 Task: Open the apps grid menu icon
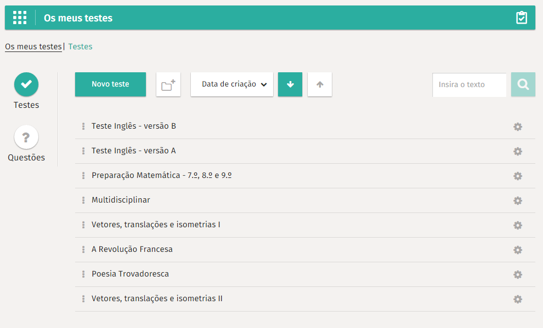click(20, 18)
